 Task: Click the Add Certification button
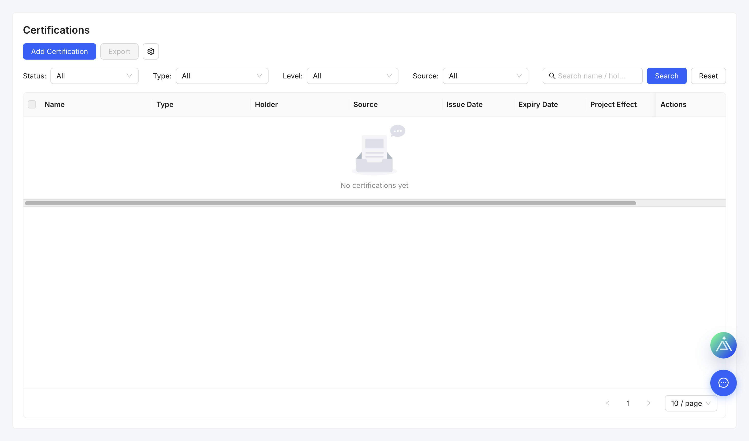(59, 51)
